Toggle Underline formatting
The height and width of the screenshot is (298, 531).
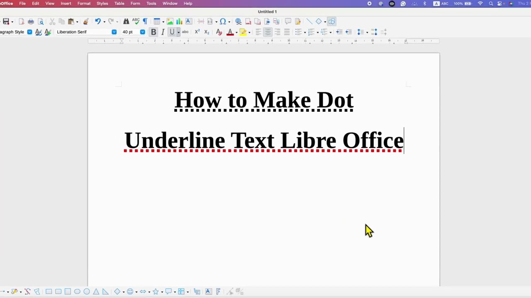pyautogui.click(x=172, y=32)
